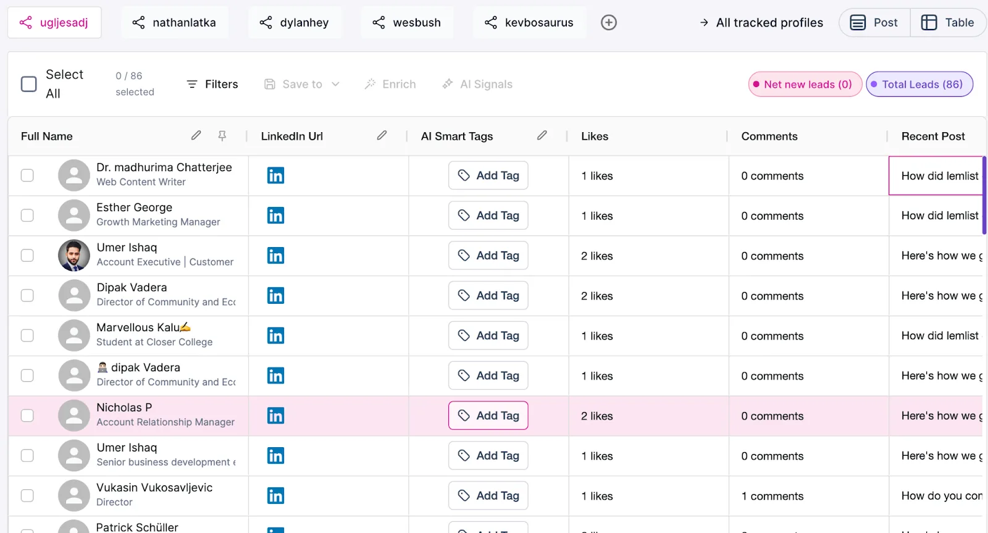
Task: Tick checkbox for Dipak Vadera row
Action: [27, 296]
